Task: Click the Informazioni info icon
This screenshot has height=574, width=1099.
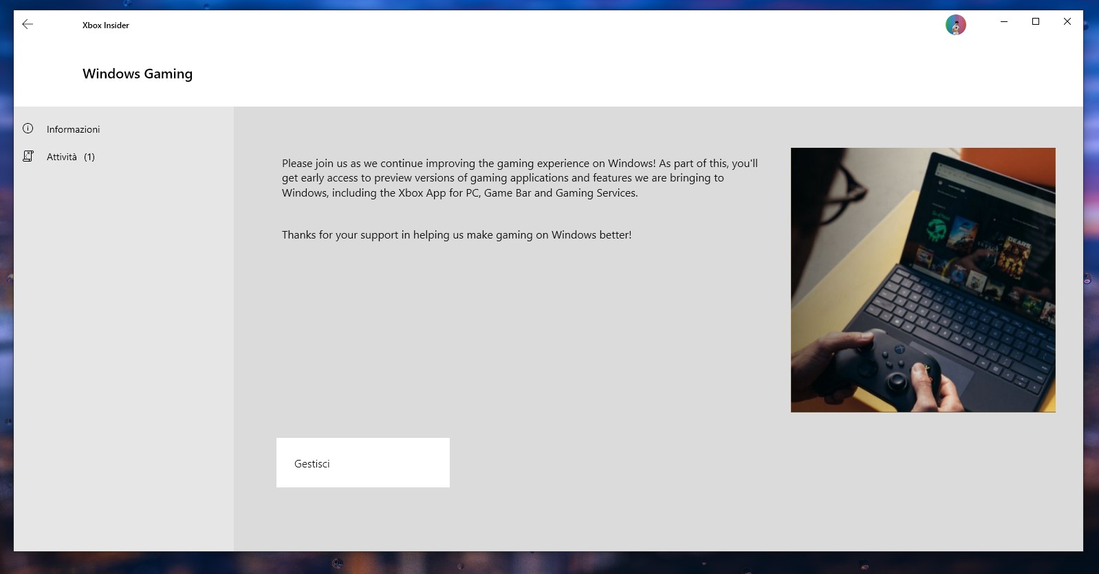Action: (28, 129)
